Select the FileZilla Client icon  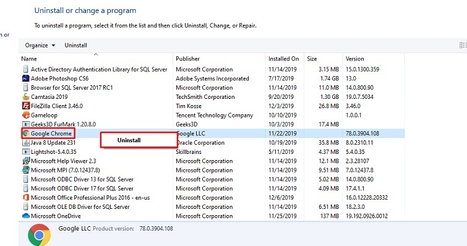(x=26, y=106)
